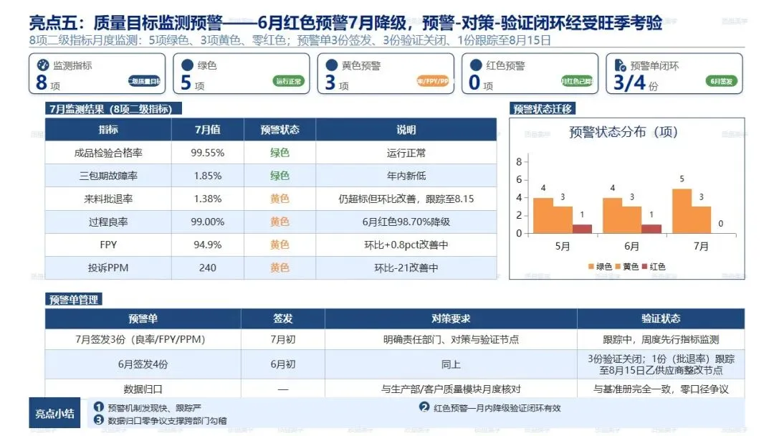Click the 6月 yellow bar valued 3

tap(632, 219)
